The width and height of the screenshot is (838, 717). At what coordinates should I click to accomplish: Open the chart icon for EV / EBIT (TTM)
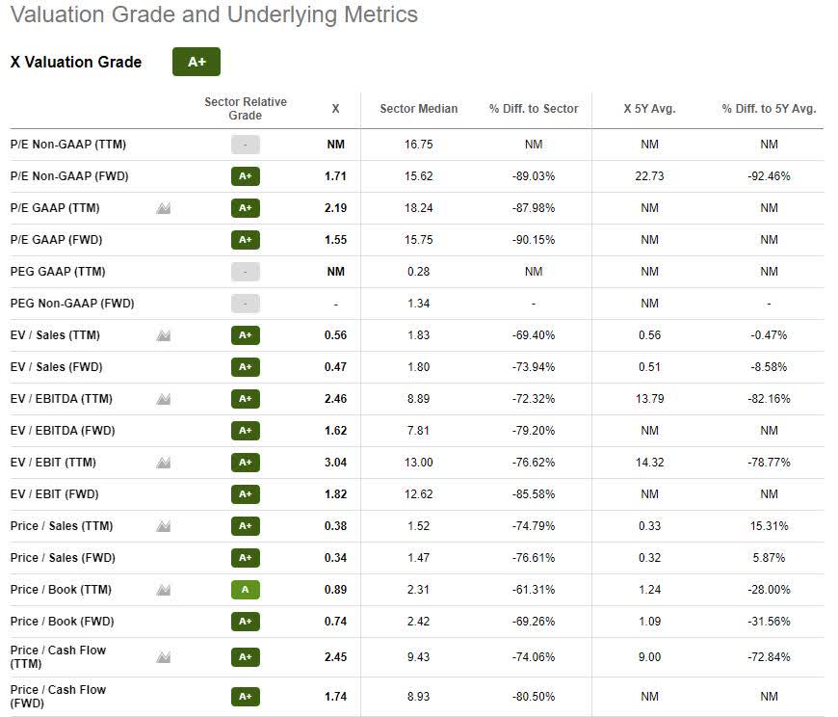point(164,463)
